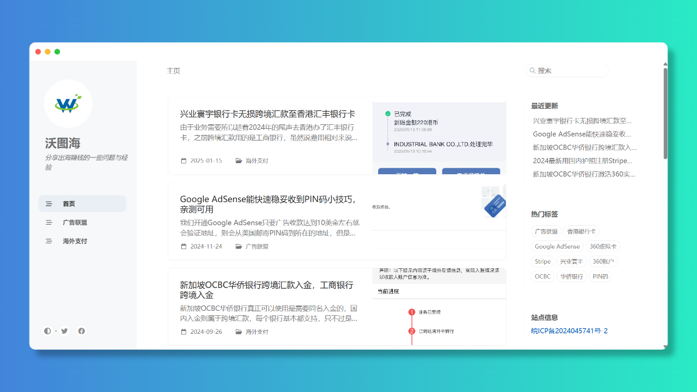The image size is (697, 392).
Task: Open AdSense post thumbnail with blue card
Action: click(x=439, y=221)
